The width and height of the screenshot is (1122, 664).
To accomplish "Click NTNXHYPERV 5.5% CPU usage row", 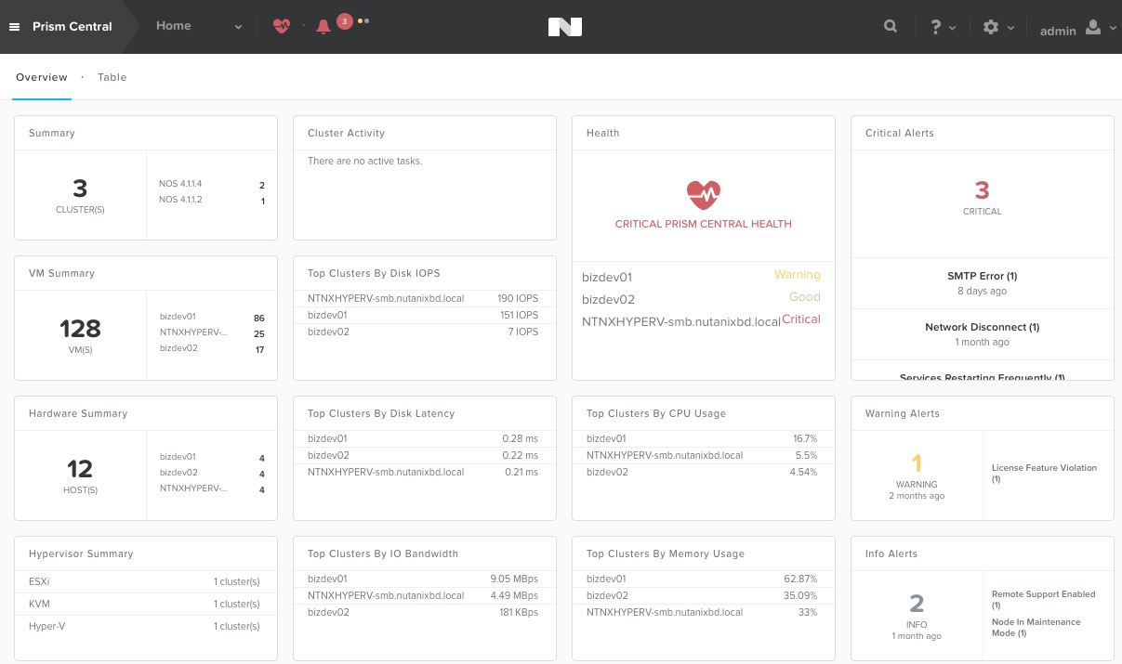I will [x=702, y=455].
